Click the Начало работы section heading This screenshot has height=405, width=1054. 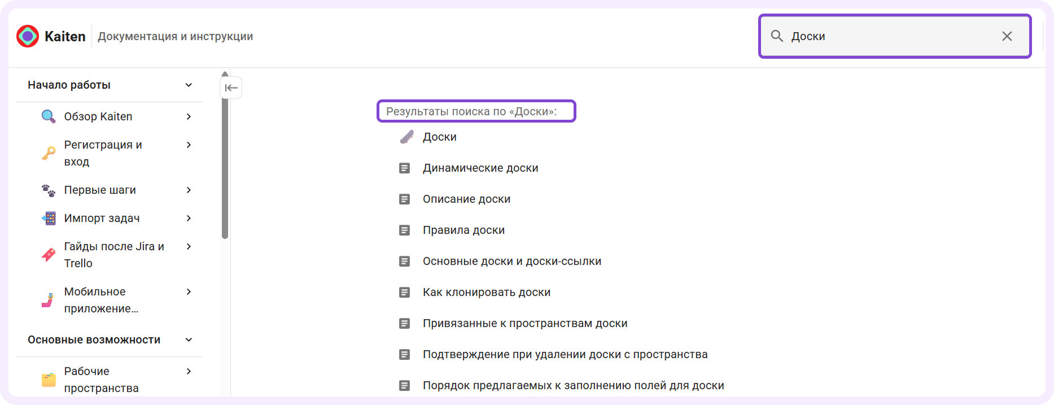pos(69,85)
